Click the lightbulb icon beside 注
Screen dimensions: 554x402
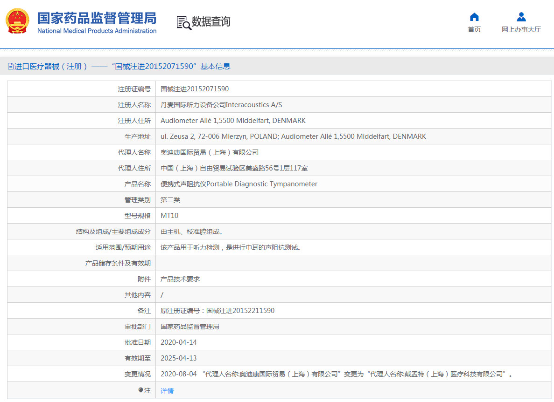[x=141, y=390]
